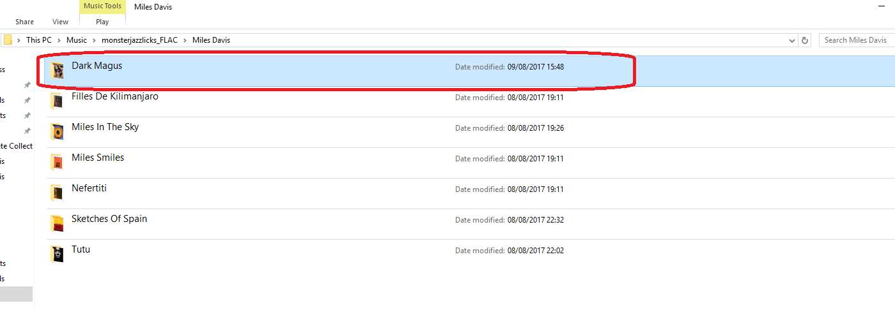The width and height of the screenshot is (895, 310).
Task: Expand the chevron after monsterjazzlicks_FLAC breadcrumb
Action: pos(185,40)
